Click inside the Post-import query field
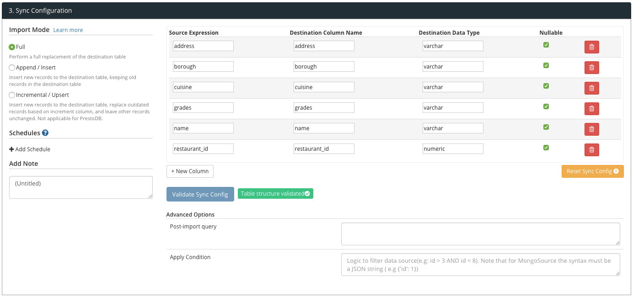633x297 pixels. 480,233
